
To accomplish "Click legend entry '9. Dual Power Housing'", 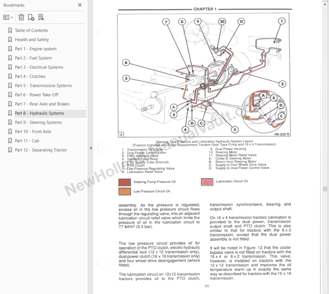I will coord(228,149).
